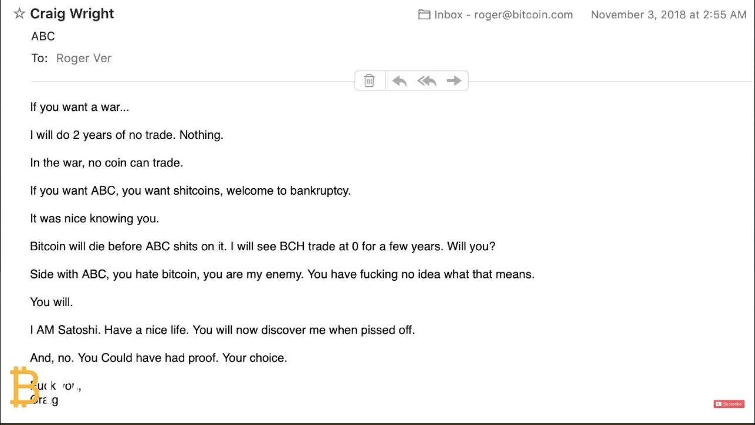Click the email subject line ABC
Screen dimensions: 755x425
pos(43,36)
